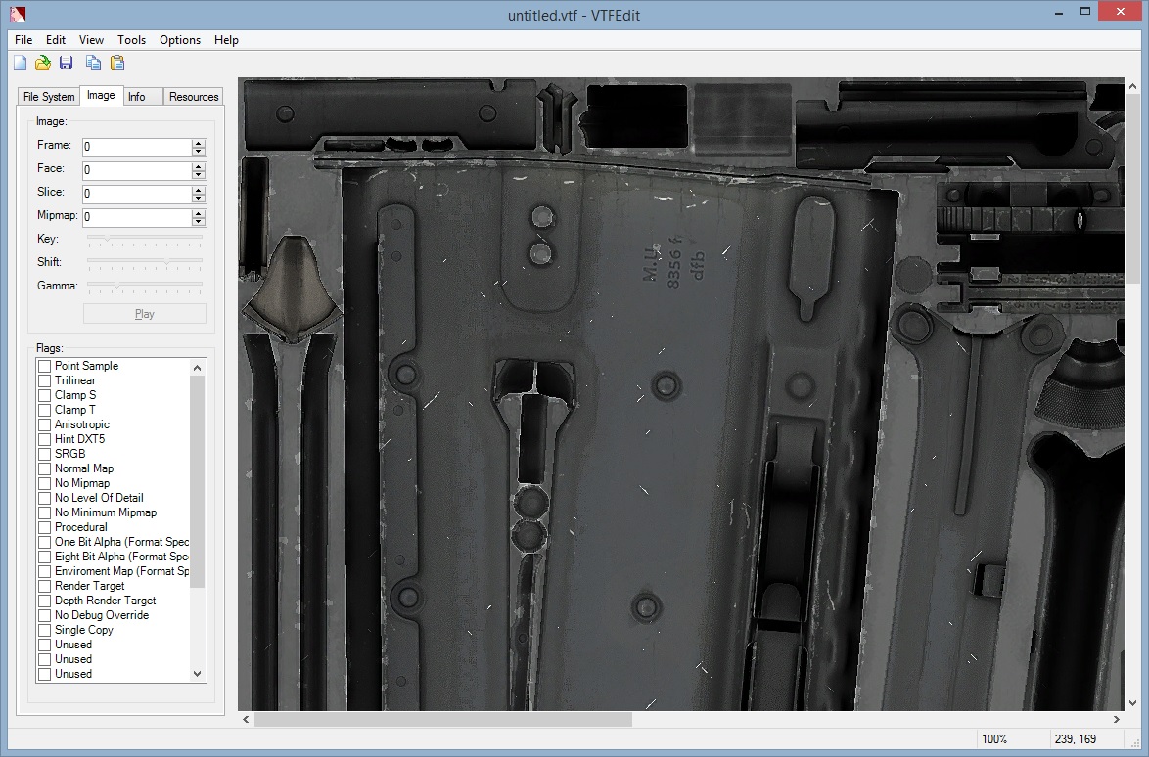Screen dimensions: 1149x757
Task: Tick the No Level Of Detail flag
Action: [45, 498]
